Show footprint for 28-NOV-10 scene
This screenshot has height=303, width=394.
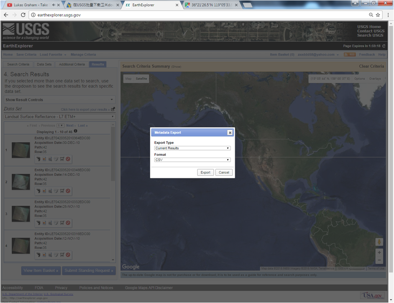(x=38, y=223)
